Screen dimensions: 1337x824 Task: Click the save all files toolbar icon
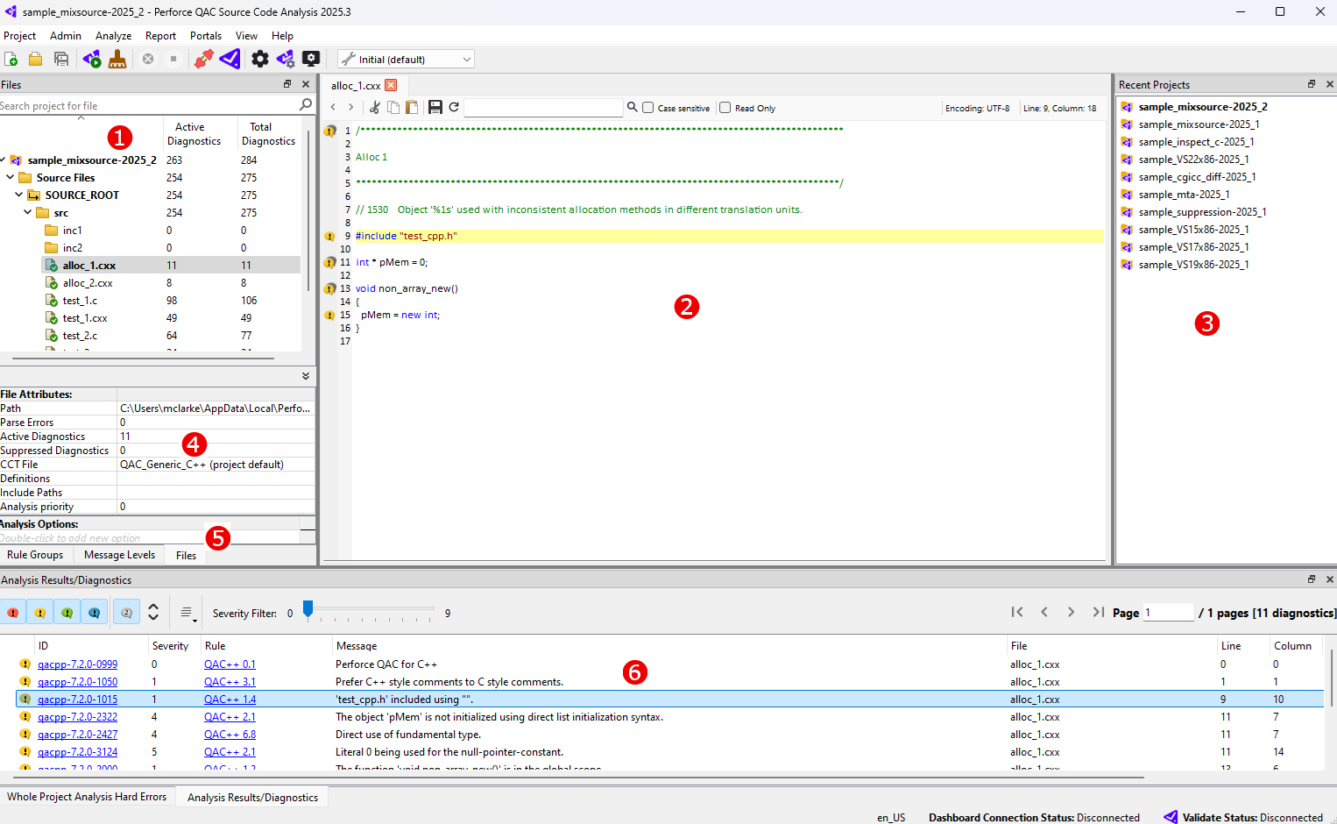61,59
